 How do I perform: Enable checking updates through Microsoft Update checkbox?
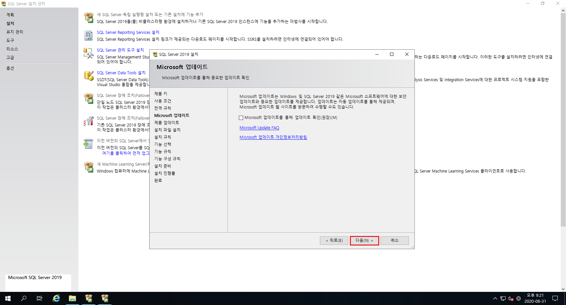pyautogui.click(x=241, y=118)
